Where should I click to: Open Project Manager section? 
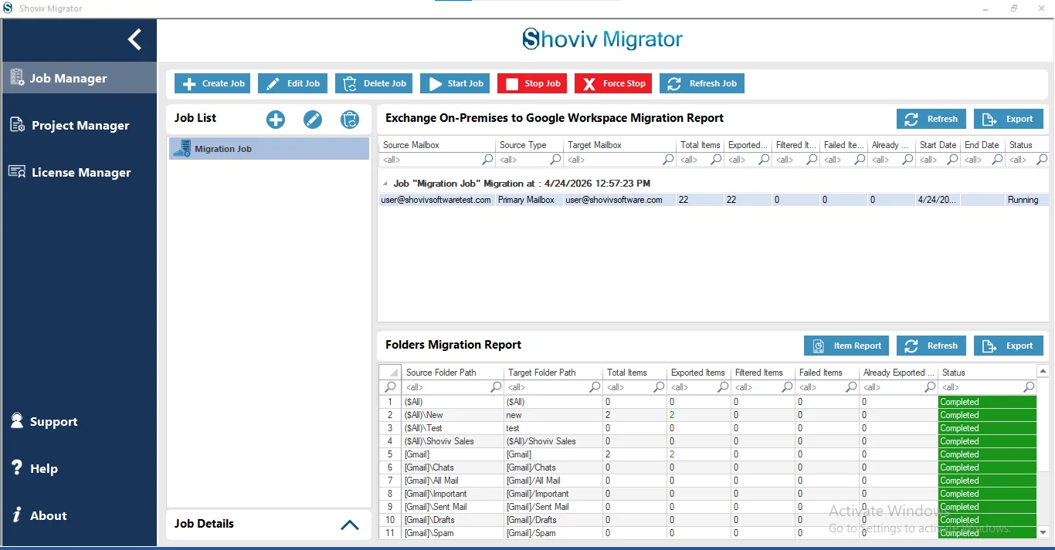pyautogui.click(x=79, y=125)
